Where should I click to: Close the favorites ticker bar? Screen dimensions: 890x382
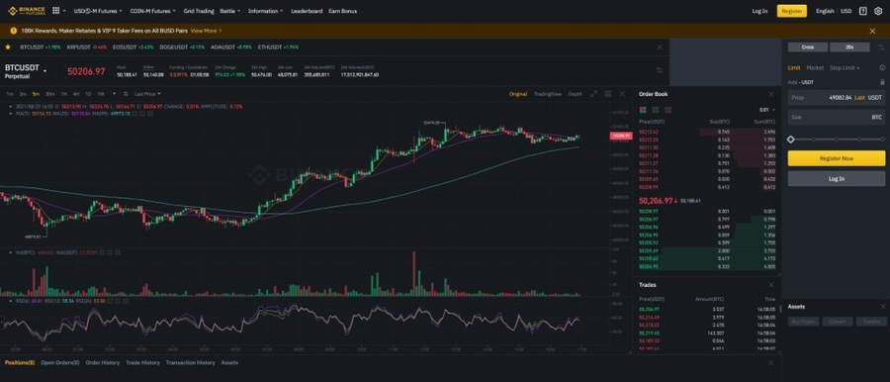click(660, 48)
